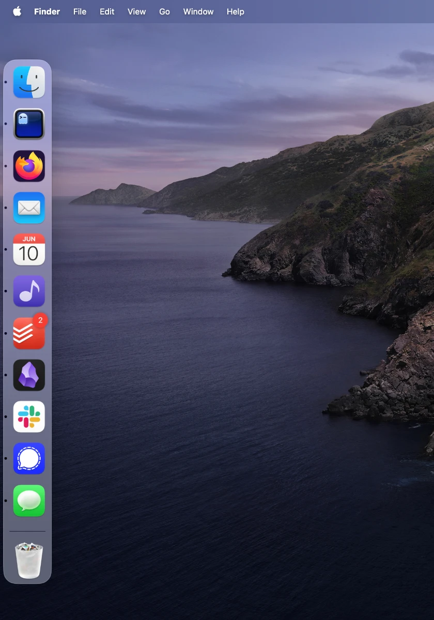This screenshot has width=434, height=620.
Task: Open Signal messenger in the dock
Action: point(29,459)
